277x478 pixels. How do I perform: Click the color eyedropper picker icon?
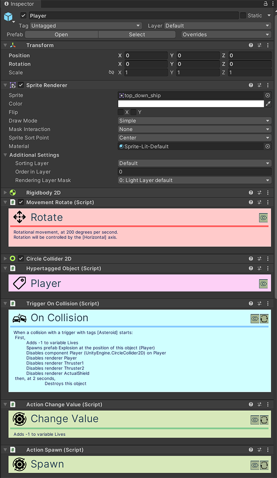[268, 104]
